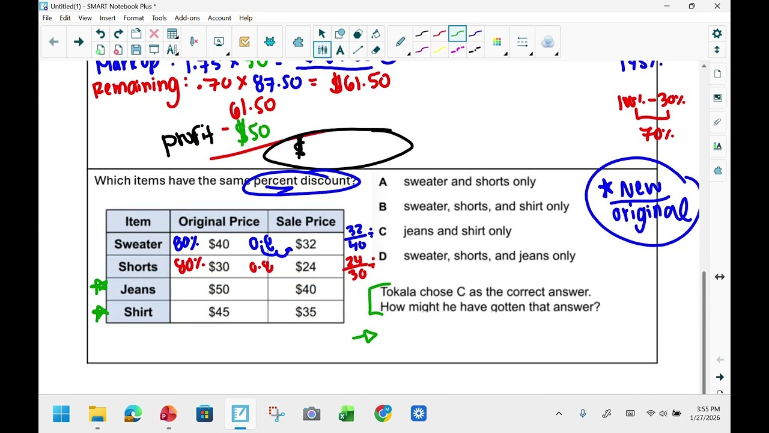This screenshot has width=769, height=433.
Task: Open the Page Sorter side tab
Action: (717, 73)
